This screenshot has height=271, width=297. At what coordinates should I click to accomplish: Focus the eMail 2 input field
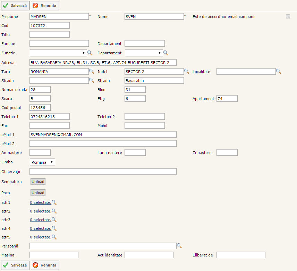[x=103, y=143]
